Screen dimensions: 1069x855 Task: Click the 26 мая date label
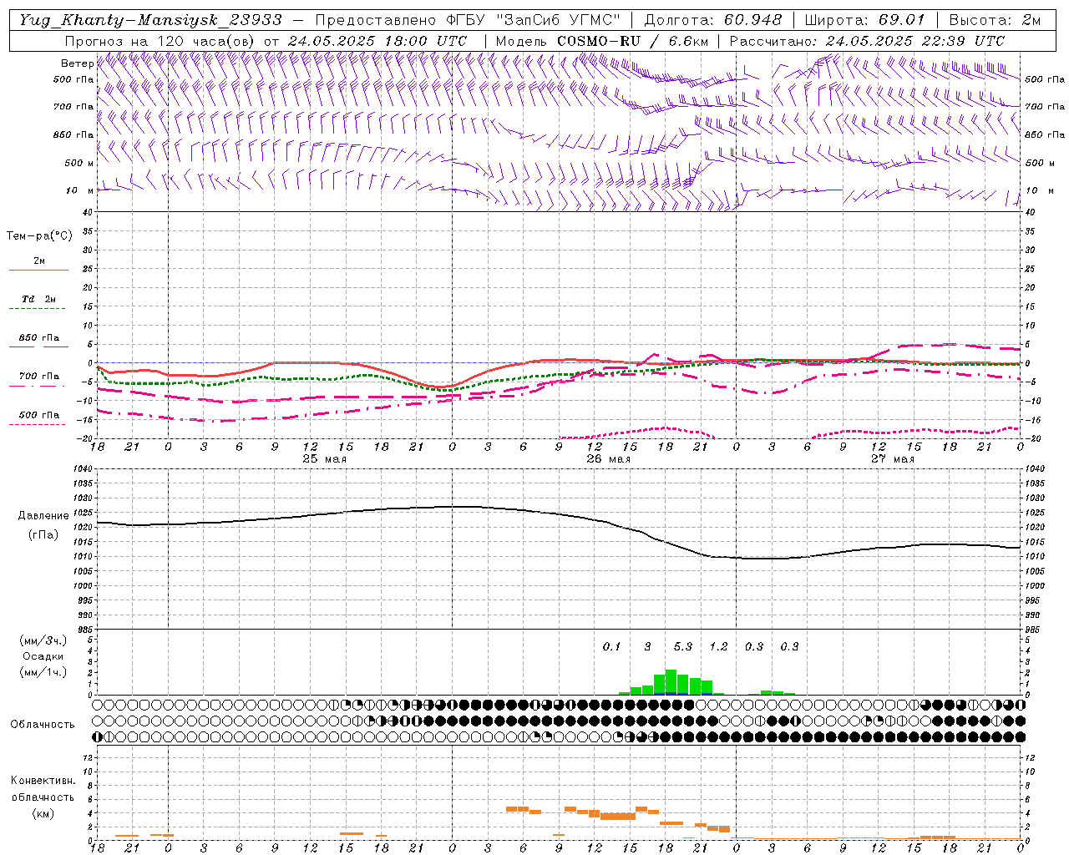[608, 459]
